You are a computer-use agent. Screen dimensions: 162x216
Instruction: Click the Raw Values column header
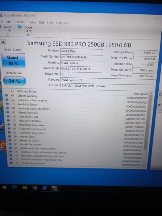coord(141,94)
